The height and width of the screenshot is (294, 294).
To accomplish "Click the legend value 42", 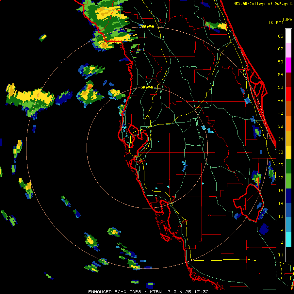I will point(281,113).
